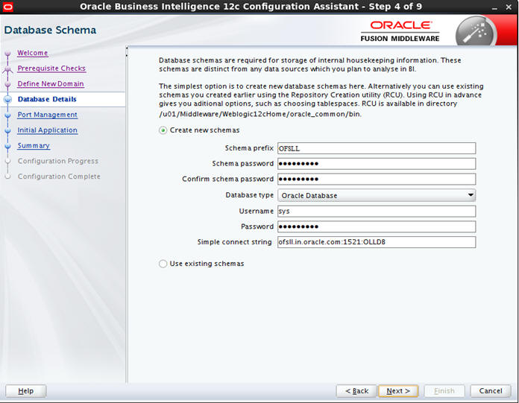Select the Create new schemas radio button

click(163, 130)
